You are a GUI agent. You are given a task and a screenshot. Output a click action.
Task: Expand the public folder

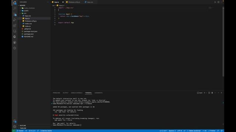tap(26, 11)
